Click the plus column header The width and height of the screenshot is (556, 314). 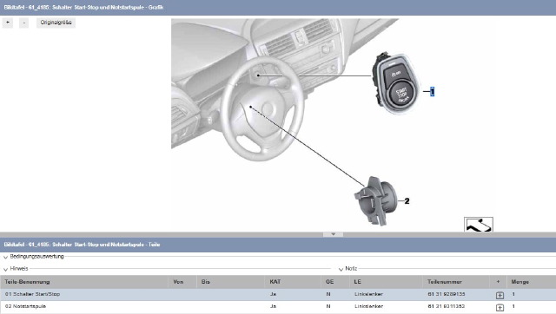pos(498,282)
